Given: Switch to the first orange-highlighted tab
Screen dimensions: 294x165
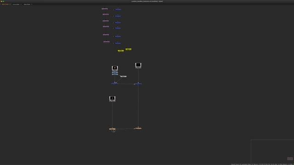Looking at the screenshot, I should coord(5,4).
